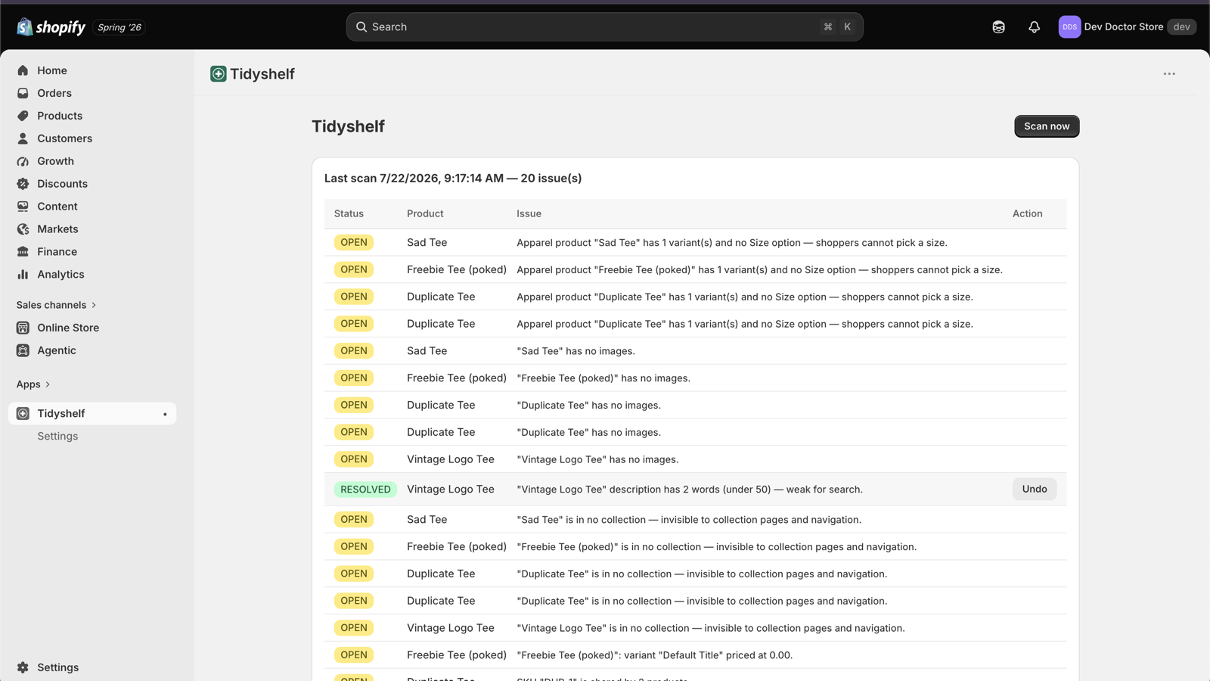
Task: Click the Analytics bar chart icon
Action: 23,275
